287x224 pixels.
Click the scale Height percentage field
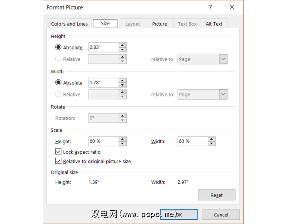(103, 141)
